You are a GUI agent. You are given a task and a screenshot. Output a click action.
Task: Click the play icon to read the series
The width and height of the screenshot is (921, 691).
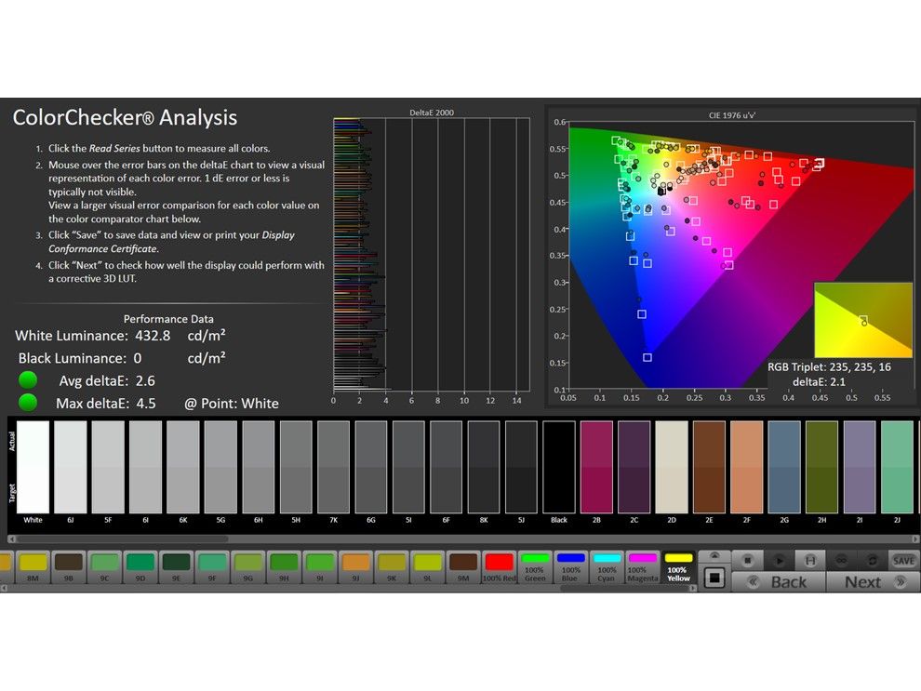click(779, 560)
